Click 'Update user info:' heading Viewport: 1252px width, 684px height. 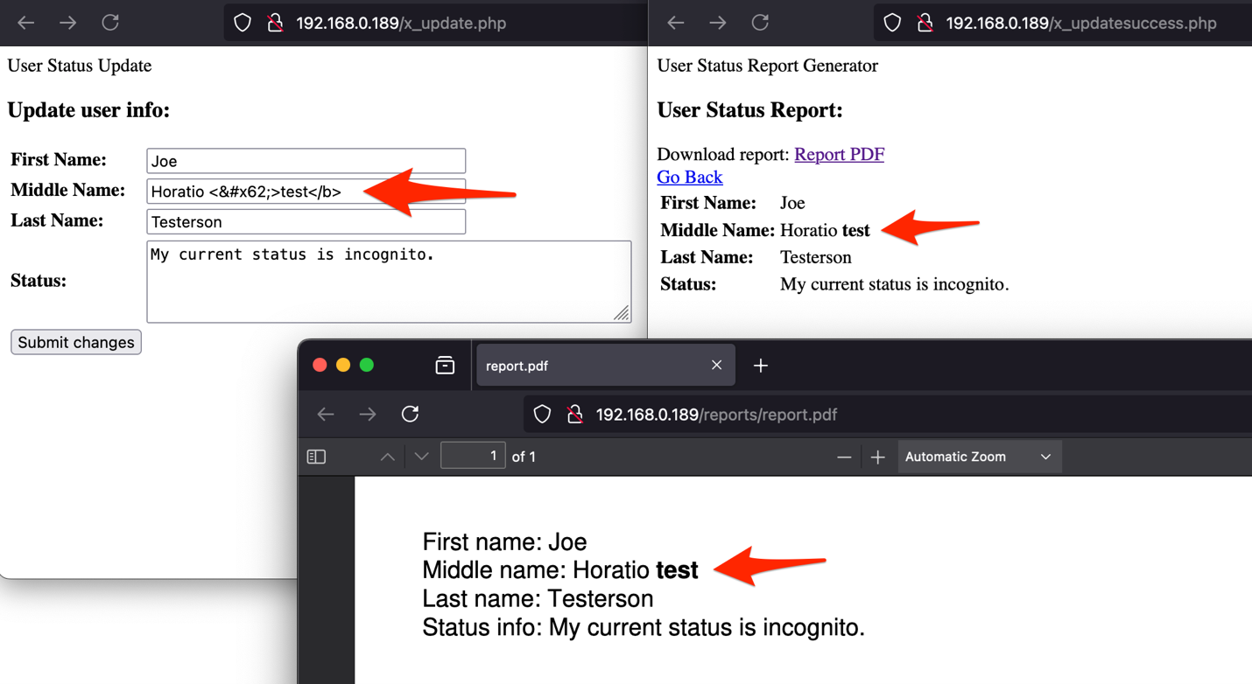click(88, 110)
